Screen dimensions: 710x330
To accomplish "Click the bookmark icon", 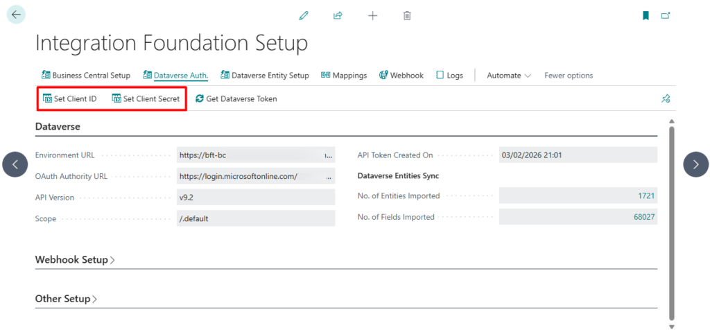I will (x=646, y=15).
